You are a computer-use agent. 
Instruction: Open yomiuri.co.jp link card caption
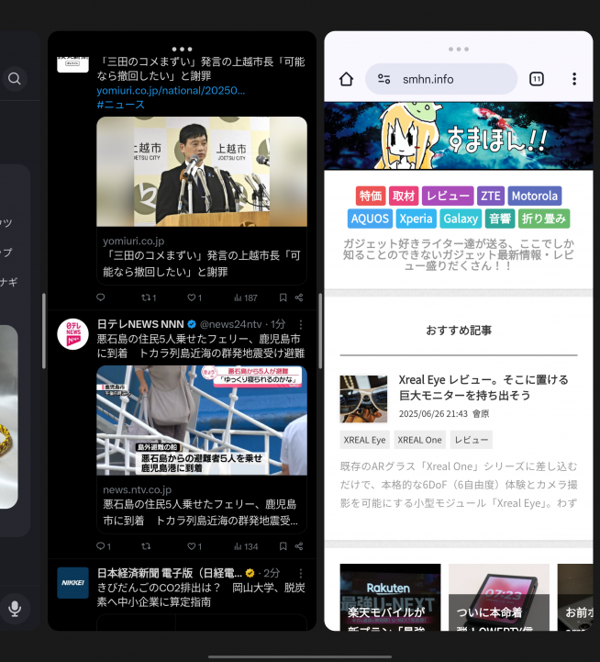coord(202,256)
